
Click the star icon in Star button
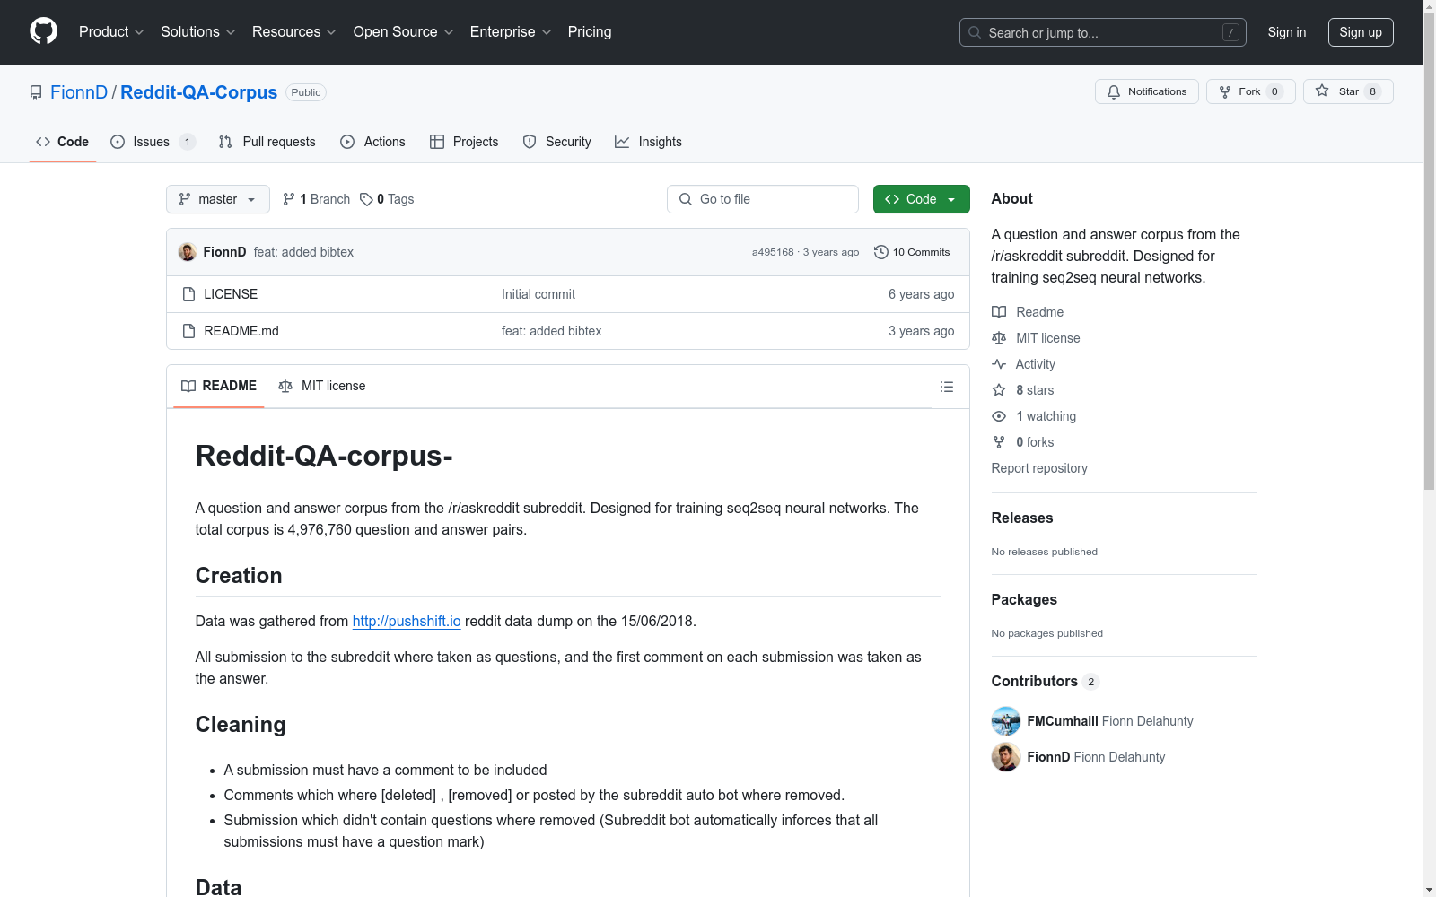coord(1322,91)
